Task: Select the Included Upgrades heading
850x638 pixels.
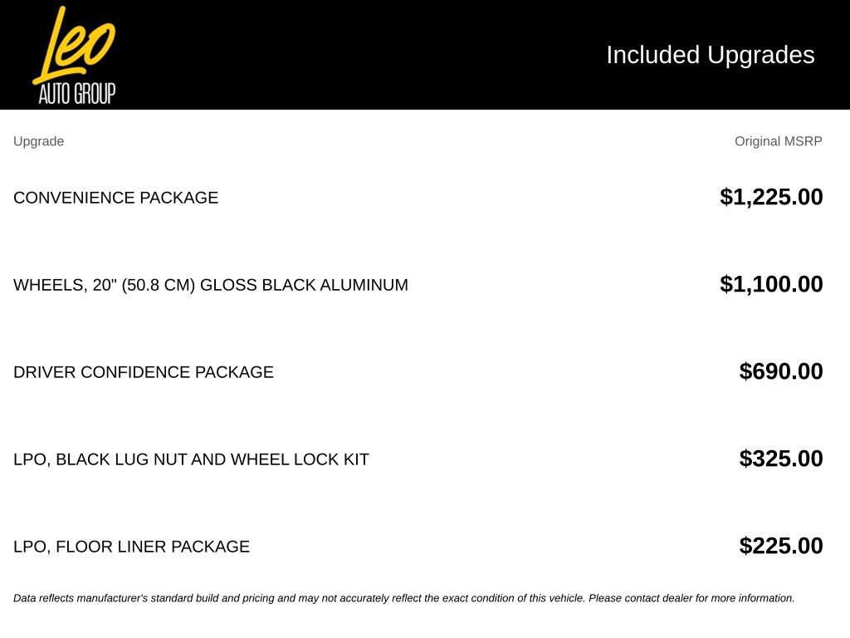Action: pos(711,56)
